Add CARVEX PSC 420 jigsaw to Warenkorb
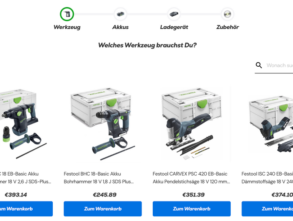The image size is (293, 221). coord(192,209)
